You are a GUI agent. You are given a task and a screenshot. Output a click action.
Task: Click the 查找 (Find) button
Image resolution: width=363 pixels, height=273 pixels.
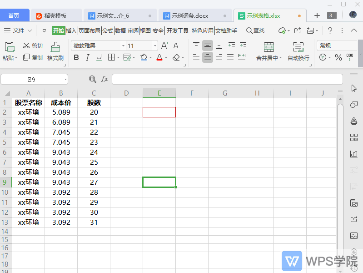[255, 31]
